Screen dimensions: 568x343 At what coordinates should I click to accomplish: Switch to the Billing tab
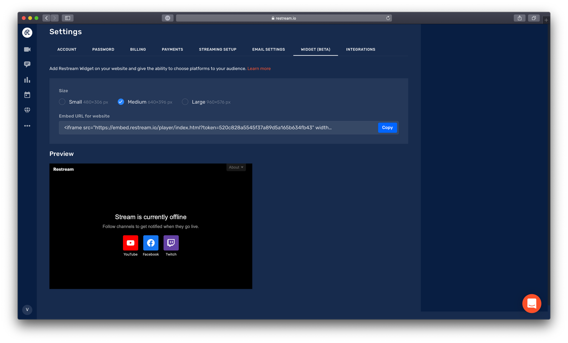point(138,49)
